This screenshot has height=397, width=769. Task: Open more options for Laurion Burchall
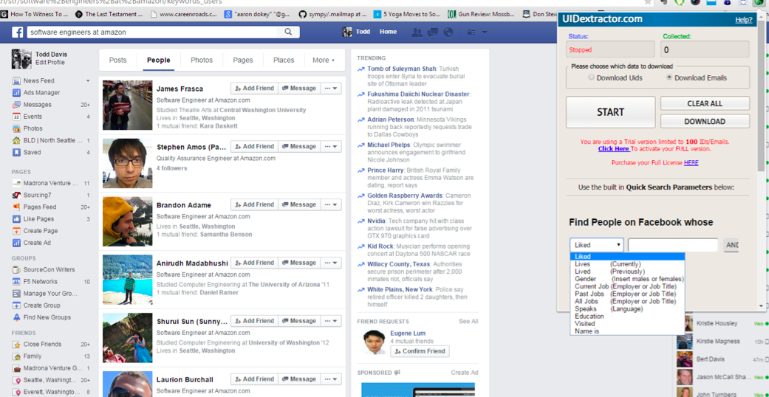click(x=330, y=379)
